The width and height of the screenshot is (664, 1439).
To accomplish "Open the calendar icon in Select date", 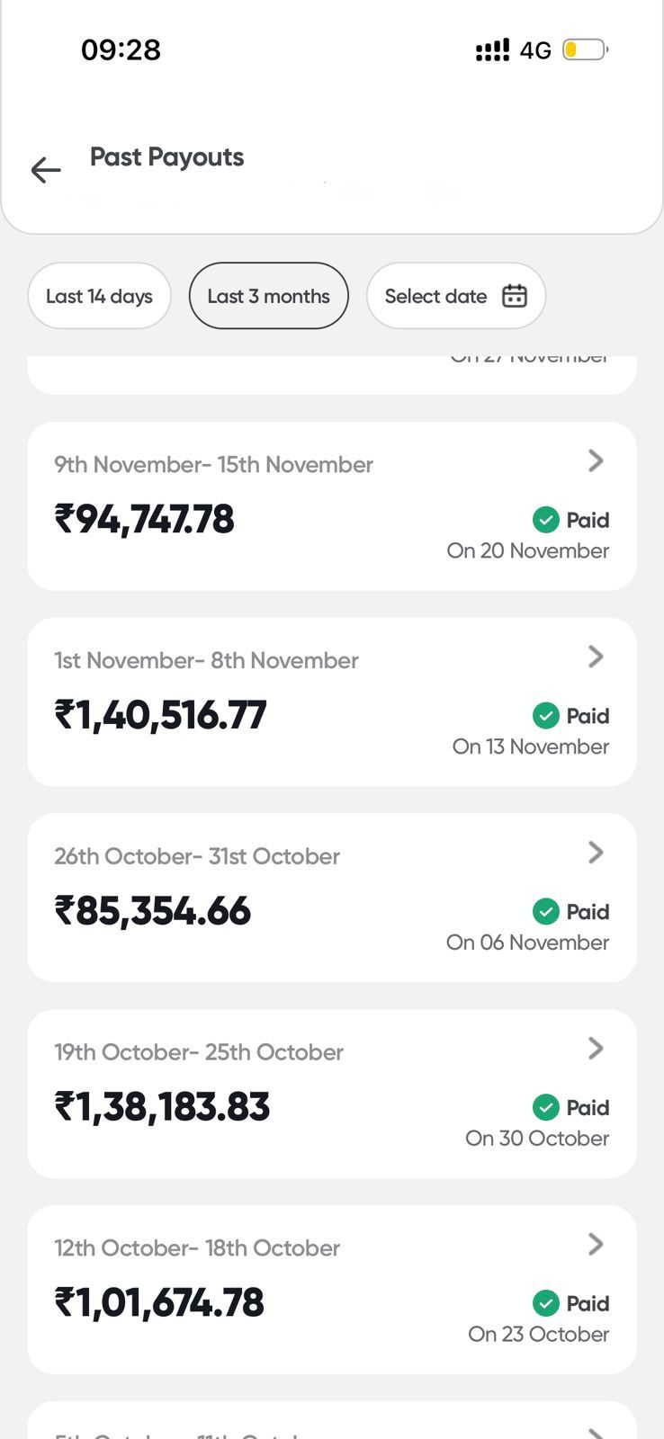I will [x=515, y=296].
